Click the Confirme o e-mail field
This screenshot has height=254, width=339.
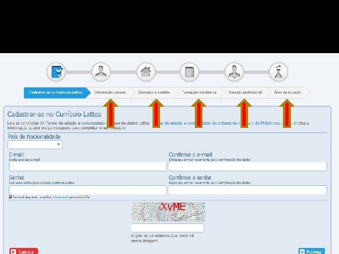pos(248,167)
